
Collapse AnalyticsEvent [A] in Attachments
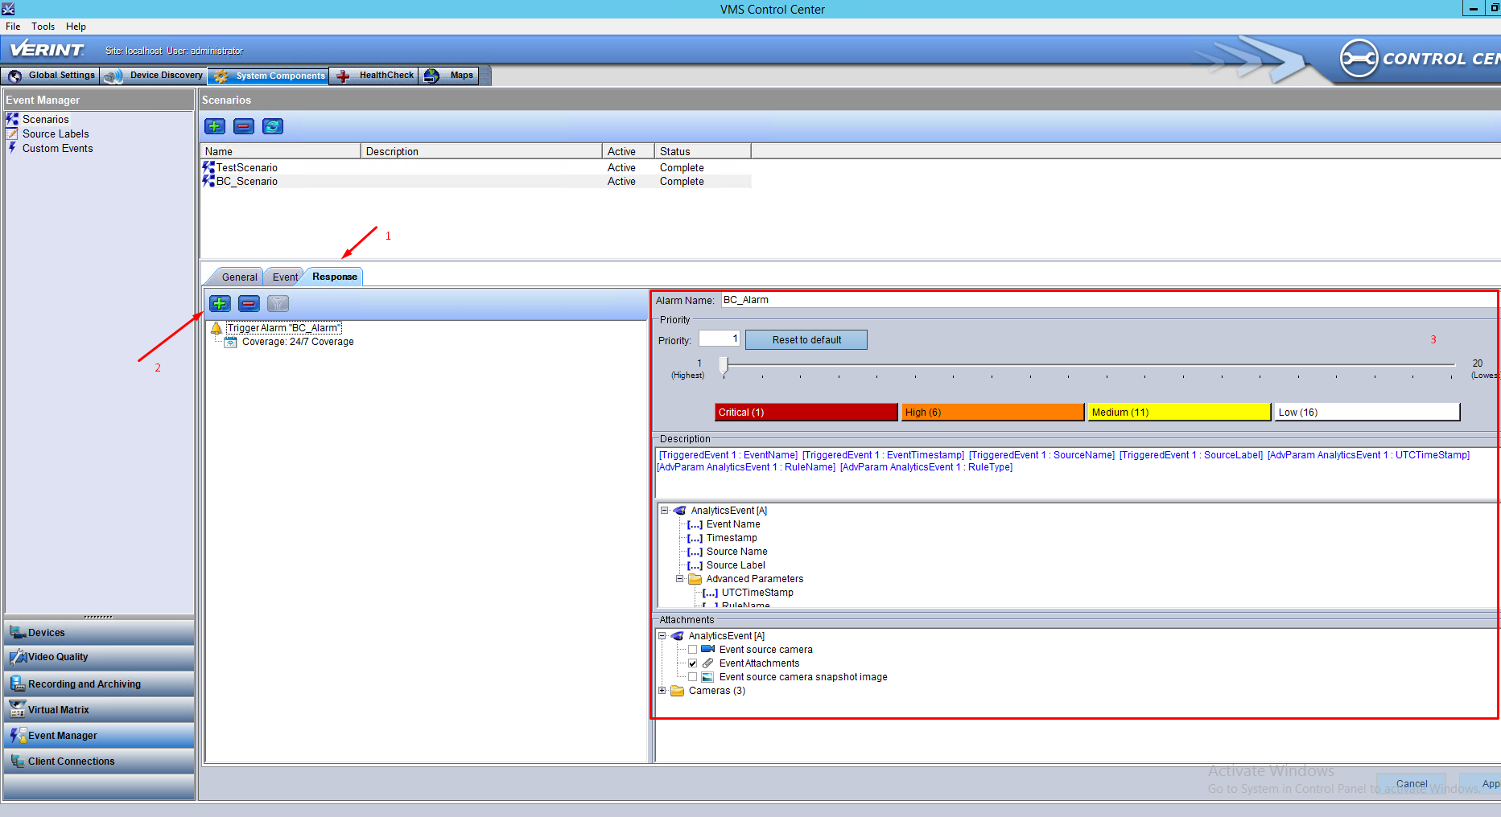pos(662,635)
